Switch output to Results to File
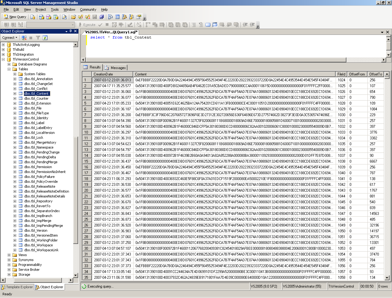The width and height of the screenshot is (392, 298). [185, 25]
